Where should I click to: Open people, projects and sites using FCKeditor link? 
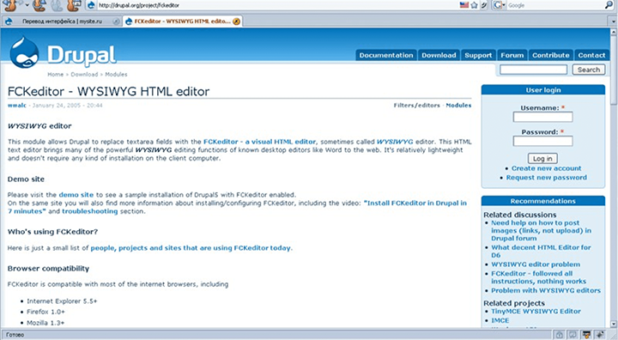coord(191,248)
